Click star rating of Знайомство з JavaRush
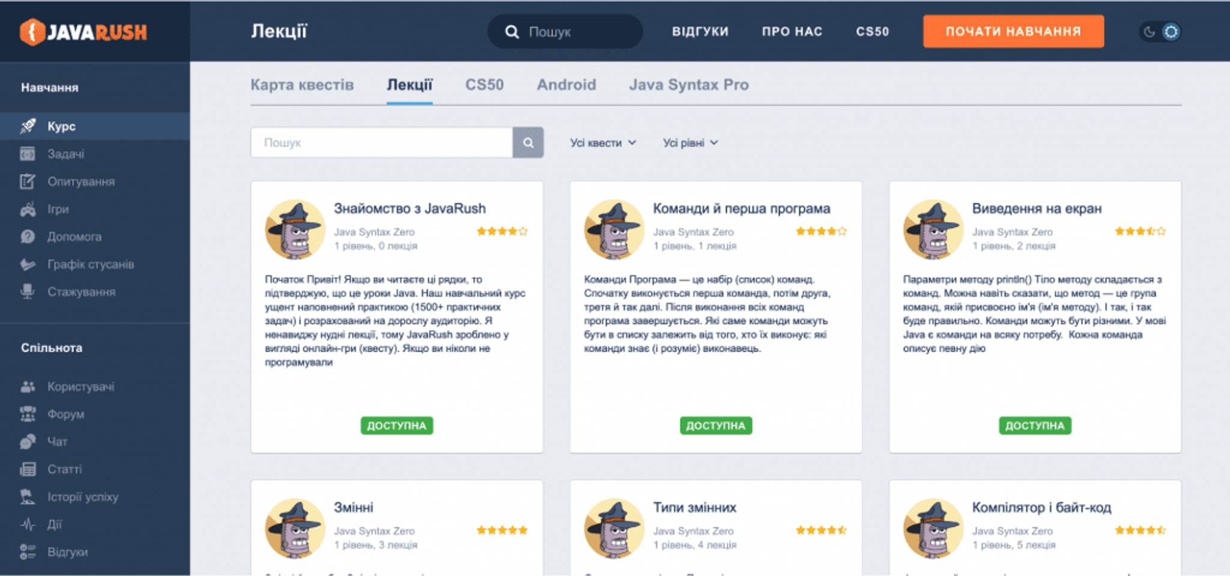The width and height of the screenshot is (1230, 576). click(x=501, y=232)
